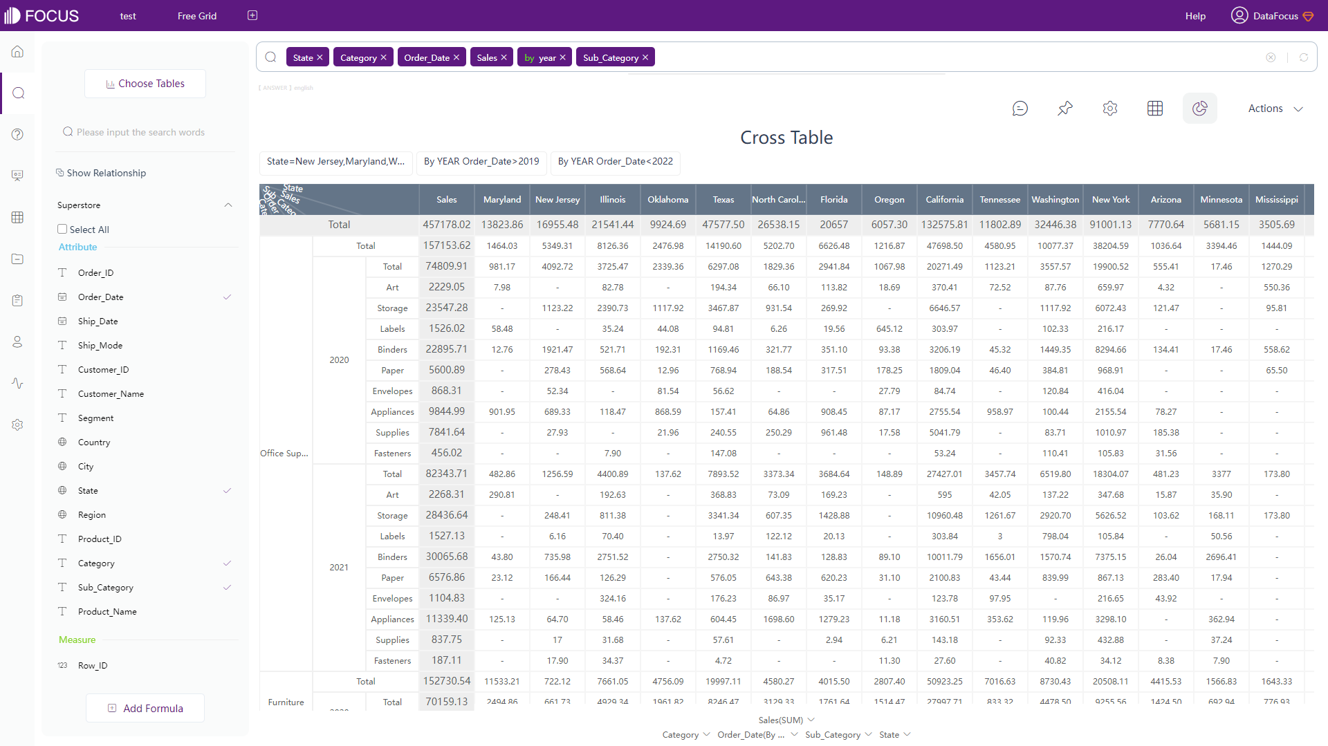
Task: Open the DataFocus user account menu
Action: [1272, 15]
